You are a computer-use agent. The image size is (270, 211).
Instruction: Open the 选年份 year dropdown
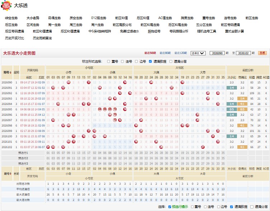pos(198,53)
